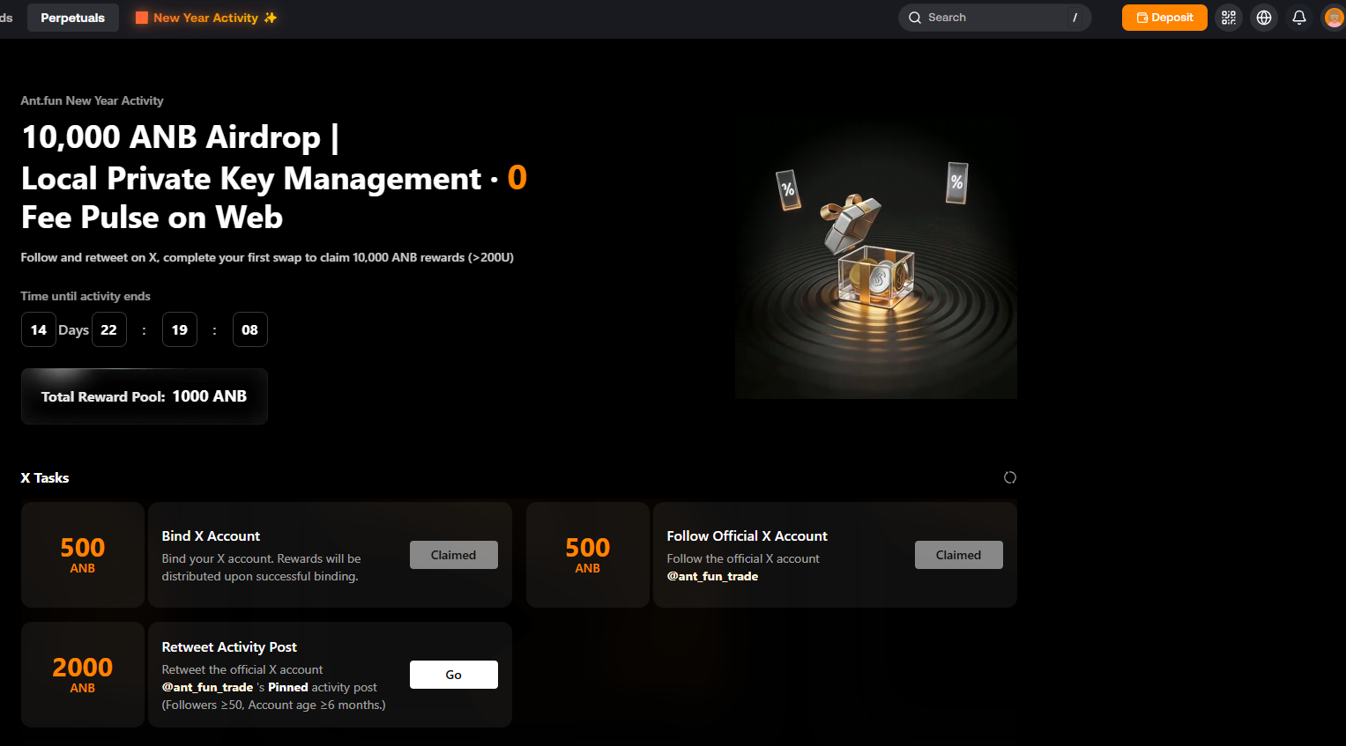Click the globe language icon
The image size is (1346, 746).
(x=1264, y=18)
